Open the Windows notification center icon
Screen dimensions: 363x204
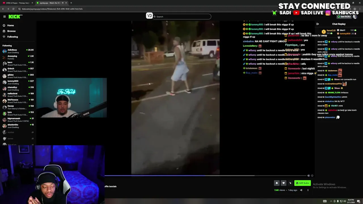coord(358,201)
